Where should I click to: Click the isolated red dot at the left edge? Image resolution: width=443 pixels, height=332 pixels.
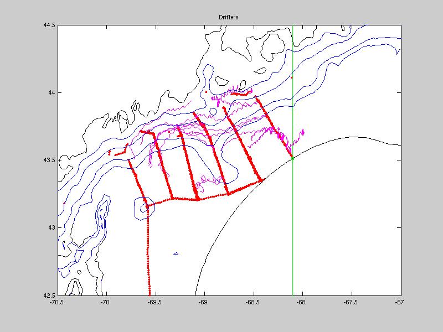point(64,203)
